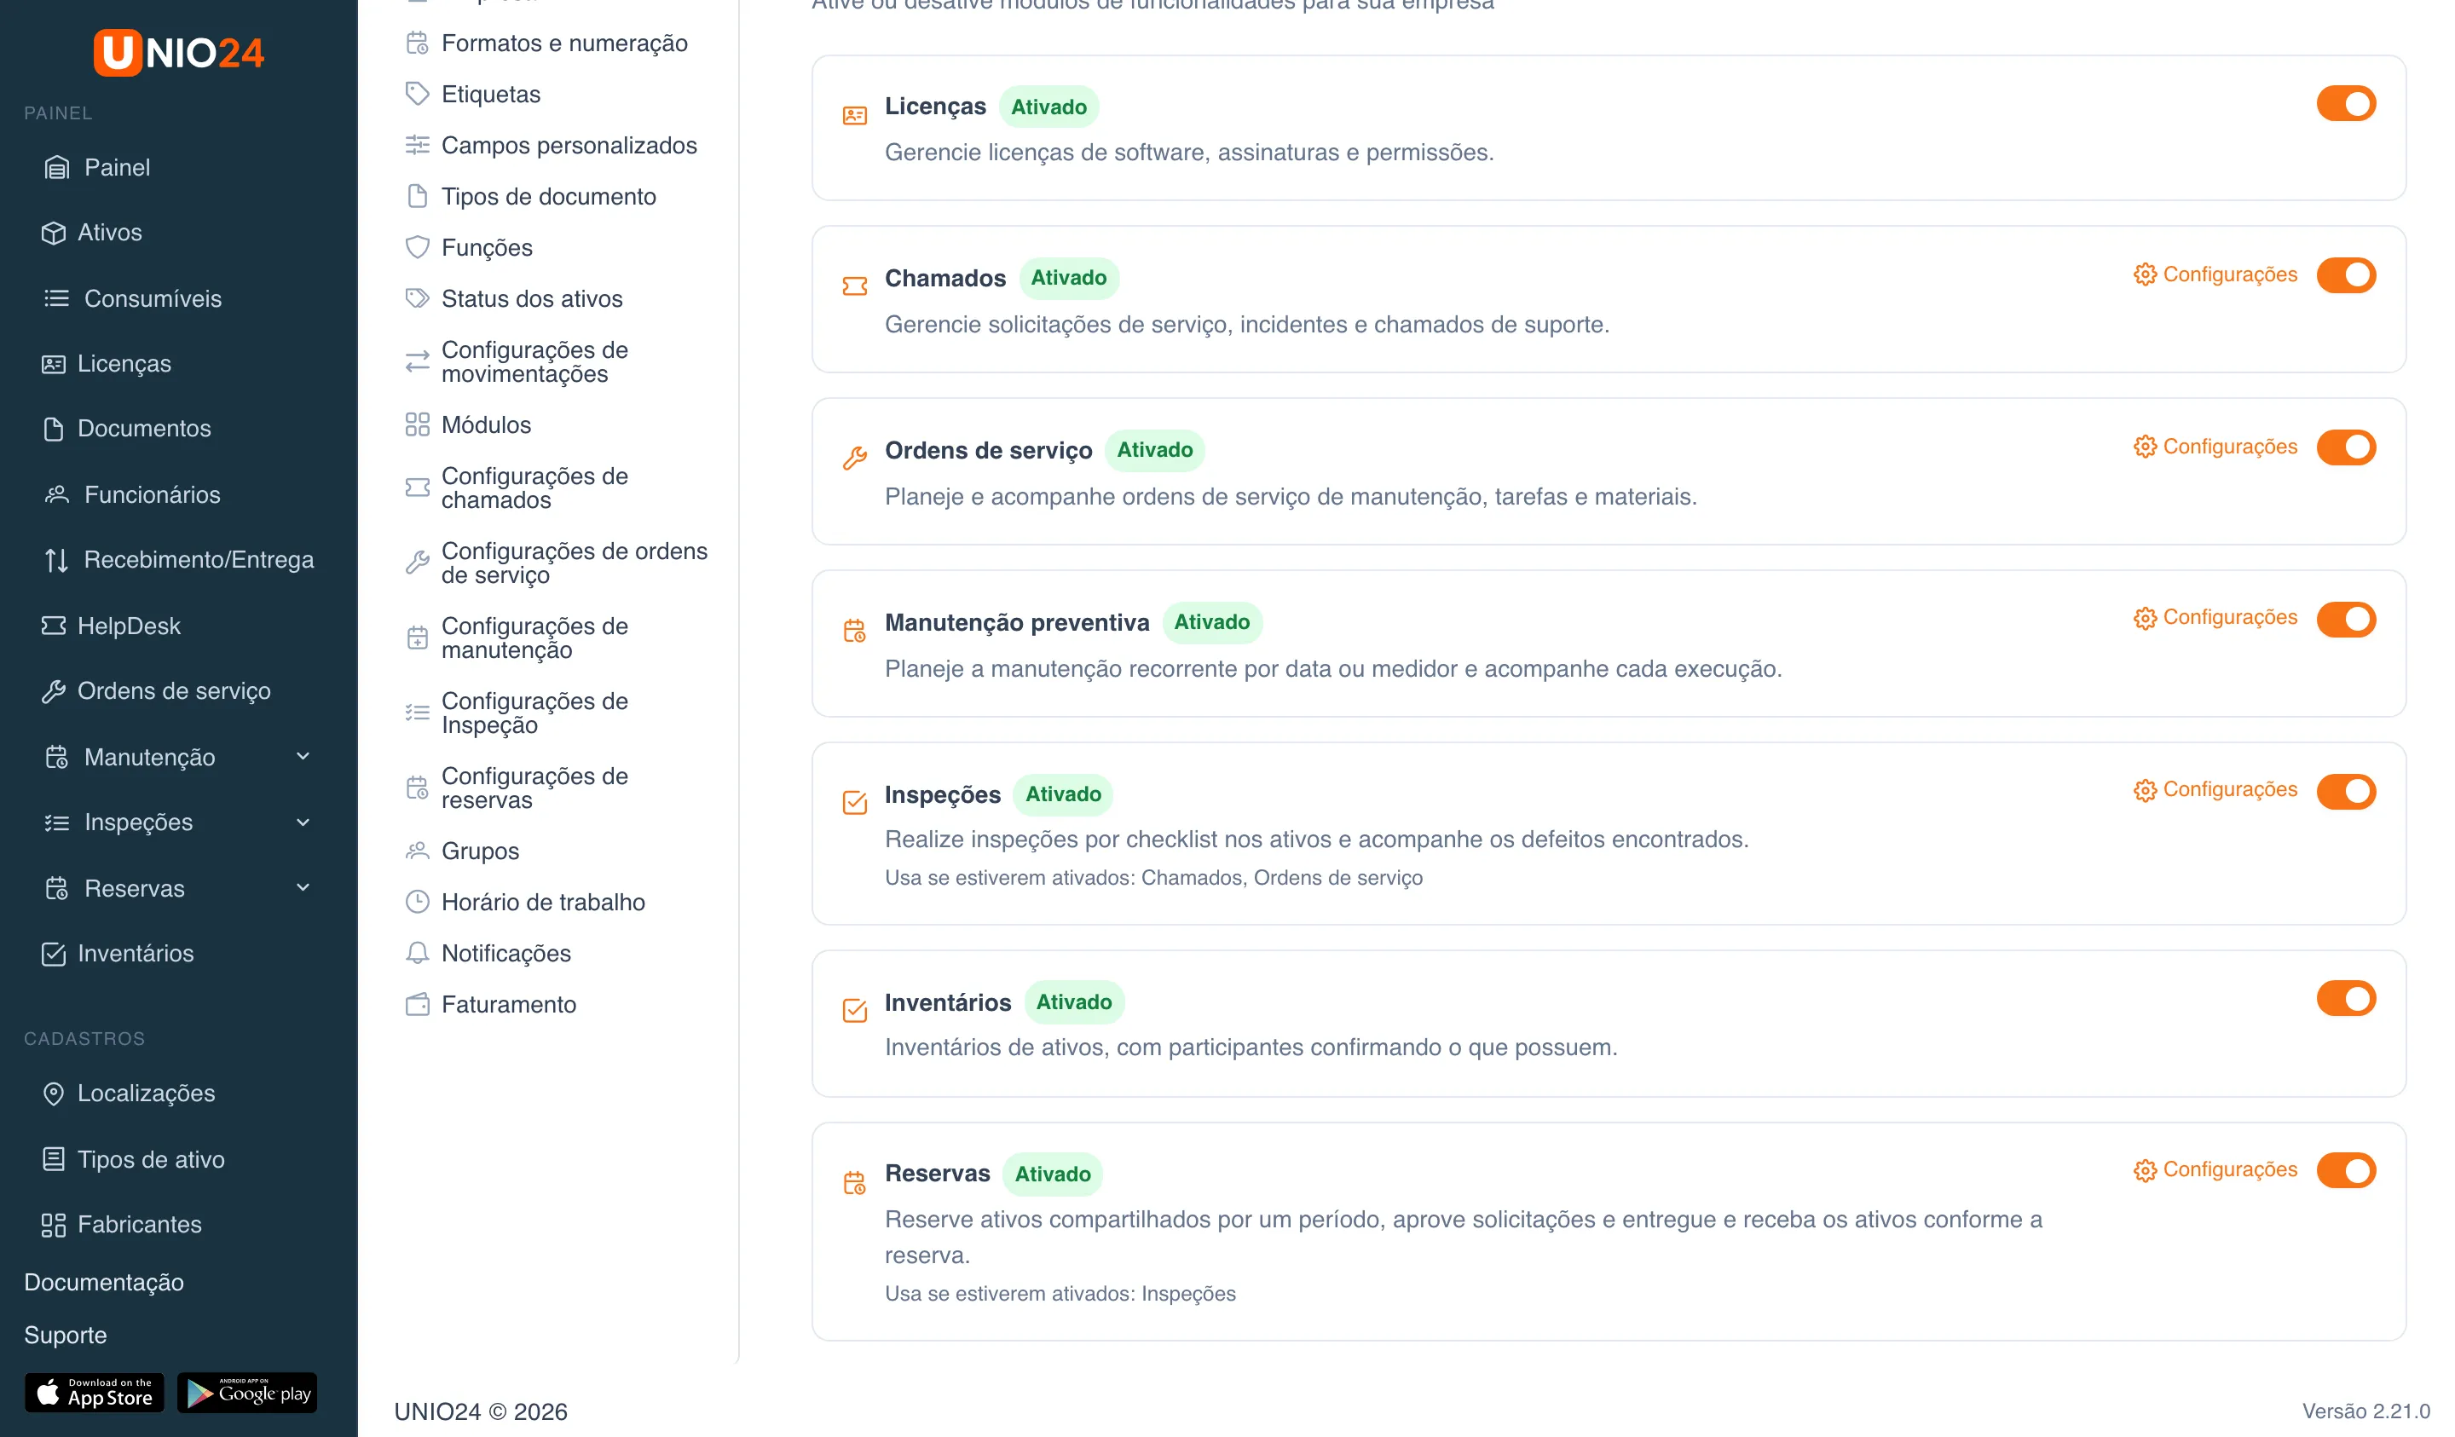Screen dimensions: 2455x1437
Task: Click the HelpDesk ticket icon
Action: coord(54,626)
